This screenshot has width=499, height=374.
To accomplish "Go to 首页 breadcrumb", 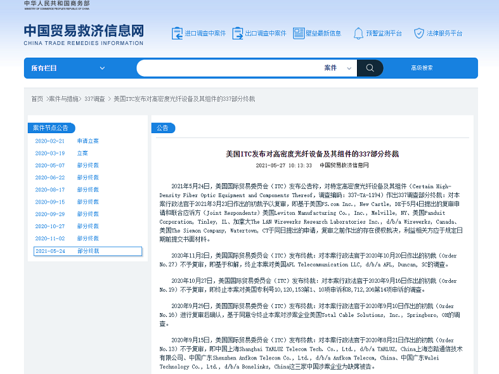I will pos(37,99).
